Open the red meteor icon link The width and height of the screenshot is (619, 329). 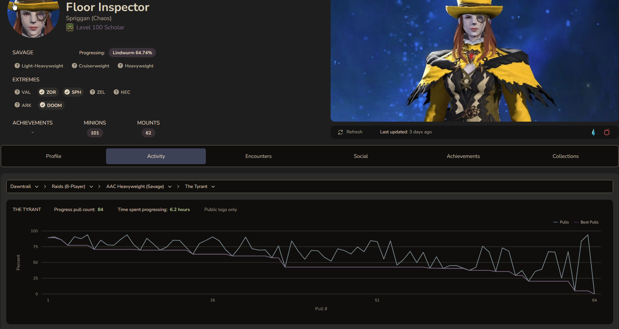607,132
